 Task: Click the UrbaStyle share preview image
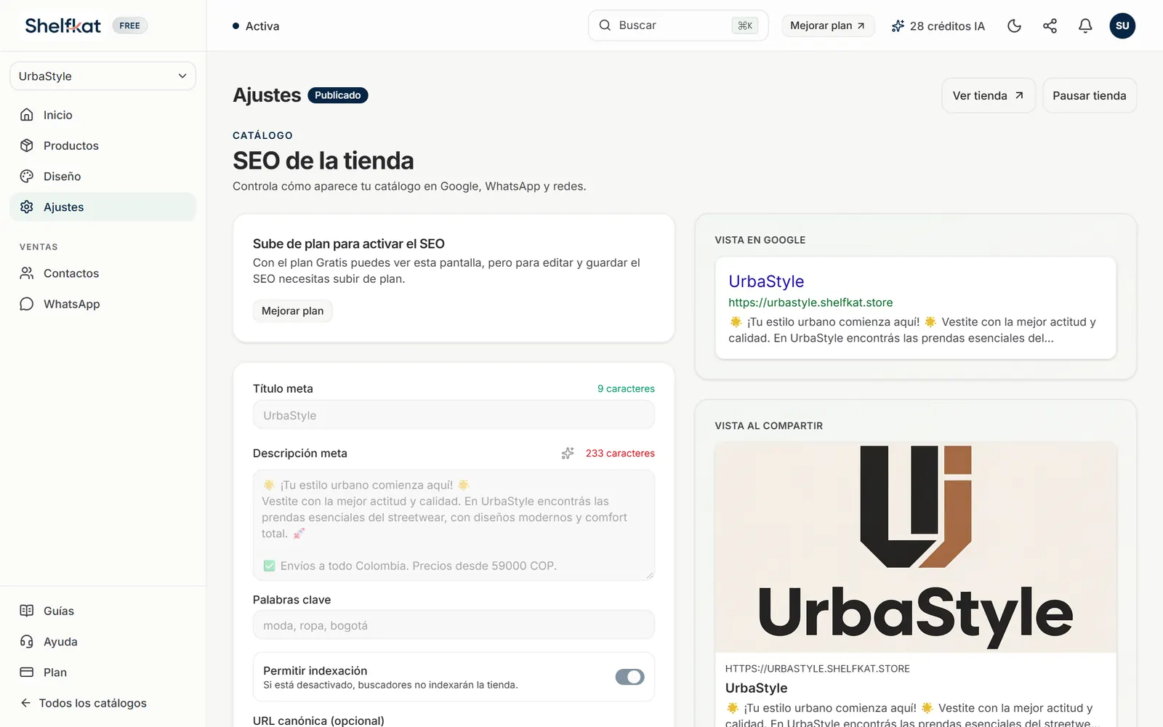pyautogui.click(x=916, y=547)
